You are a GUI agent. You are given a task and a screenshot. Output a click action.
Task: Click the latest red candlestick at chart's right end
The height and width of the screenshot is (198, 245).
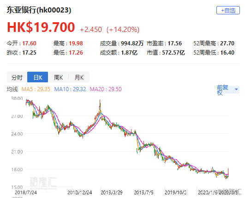228,173
